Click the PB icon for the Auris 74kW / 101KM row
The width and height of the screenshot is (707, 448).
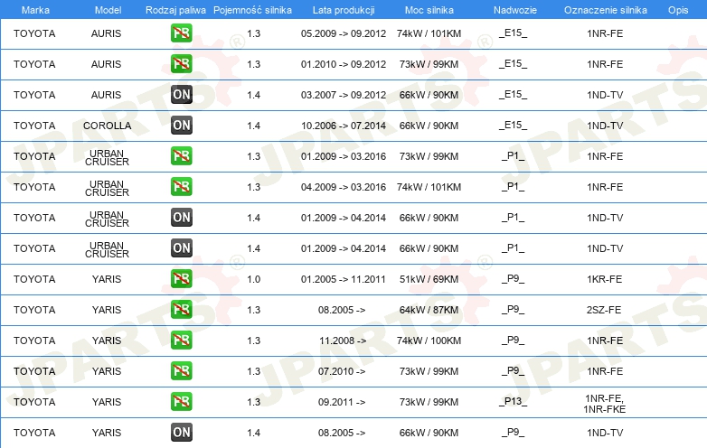point(182,33)
